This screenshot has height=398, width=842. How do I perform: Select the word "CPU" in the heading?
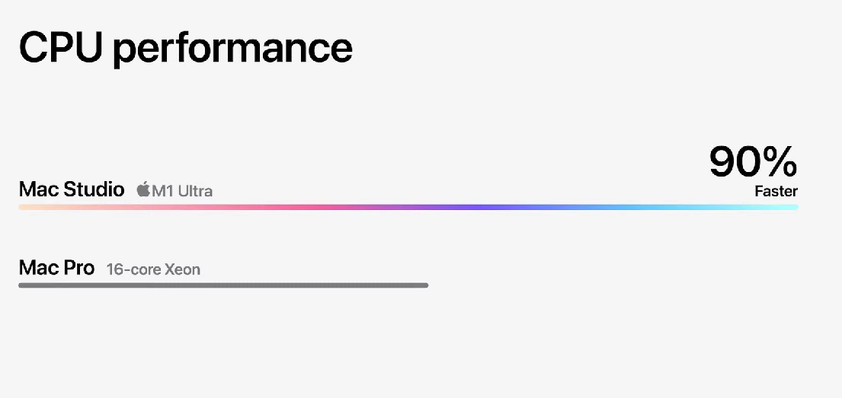[x=61, y=47]
